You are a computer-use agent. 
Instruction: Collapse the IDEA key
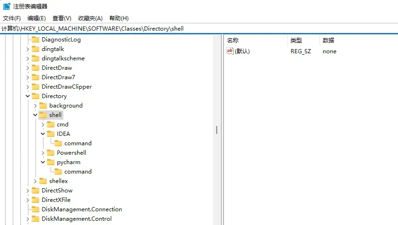tap(43, 134)
